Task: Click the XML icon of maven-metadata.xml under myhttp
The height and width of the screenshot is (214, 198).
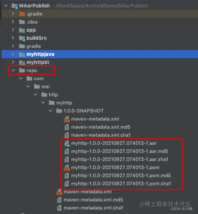Action: (59, 192)
